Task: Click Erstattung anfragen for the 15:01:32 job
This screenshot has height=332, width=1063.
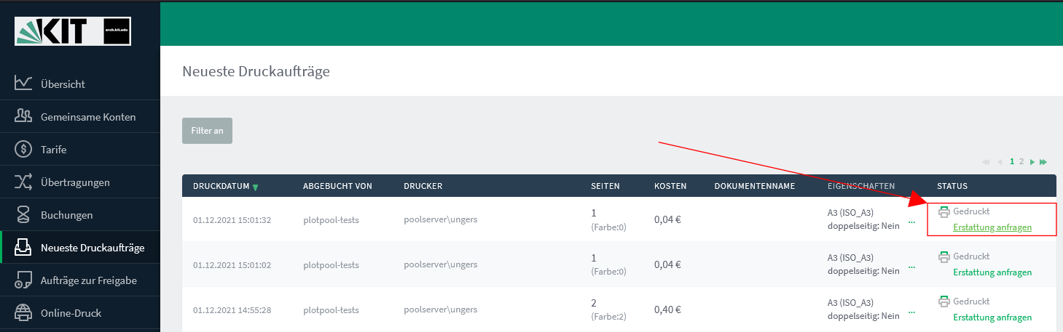Action: (992, 227)
